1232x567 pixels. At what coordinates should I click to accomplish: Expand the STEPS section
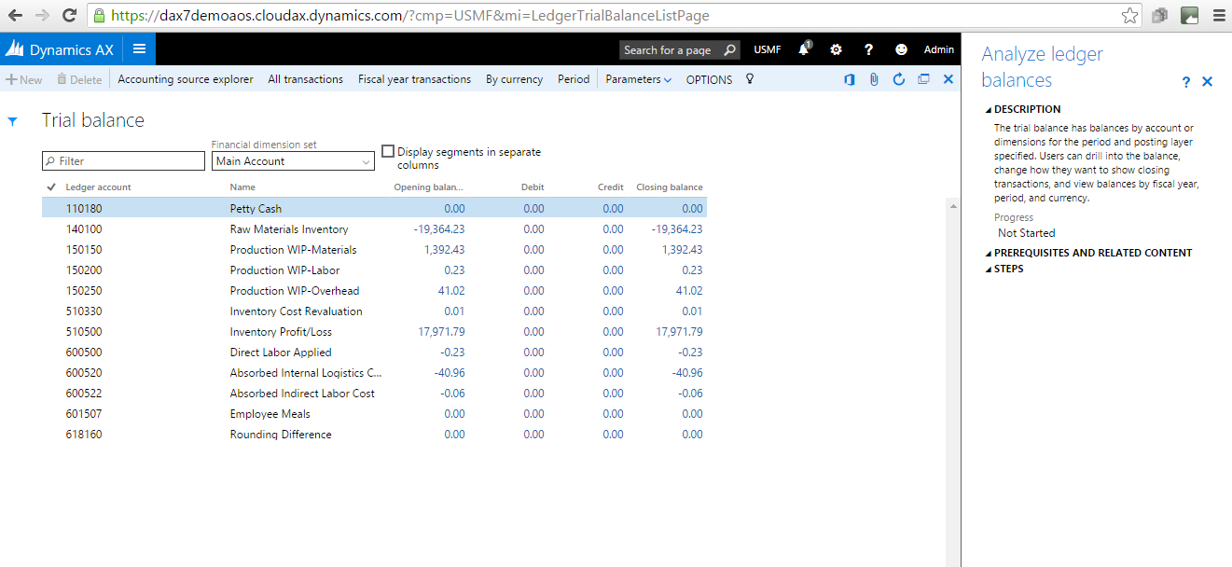[1007, 268]
